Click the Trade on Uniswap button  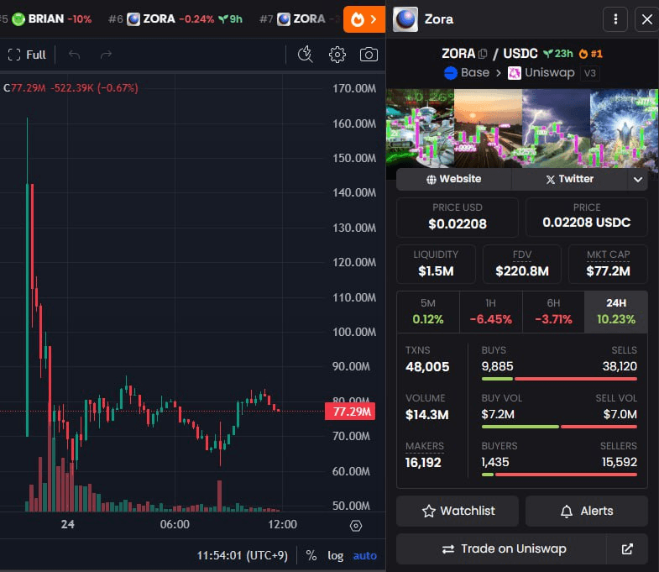tap(504, 548)
